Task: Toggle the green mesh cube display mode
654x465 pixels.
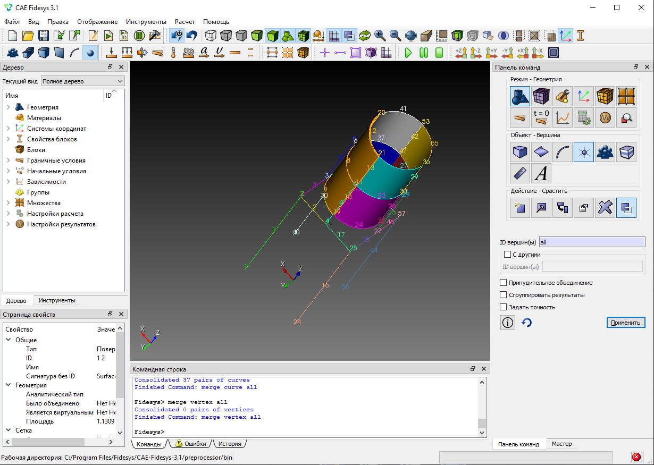Action: 304,36
